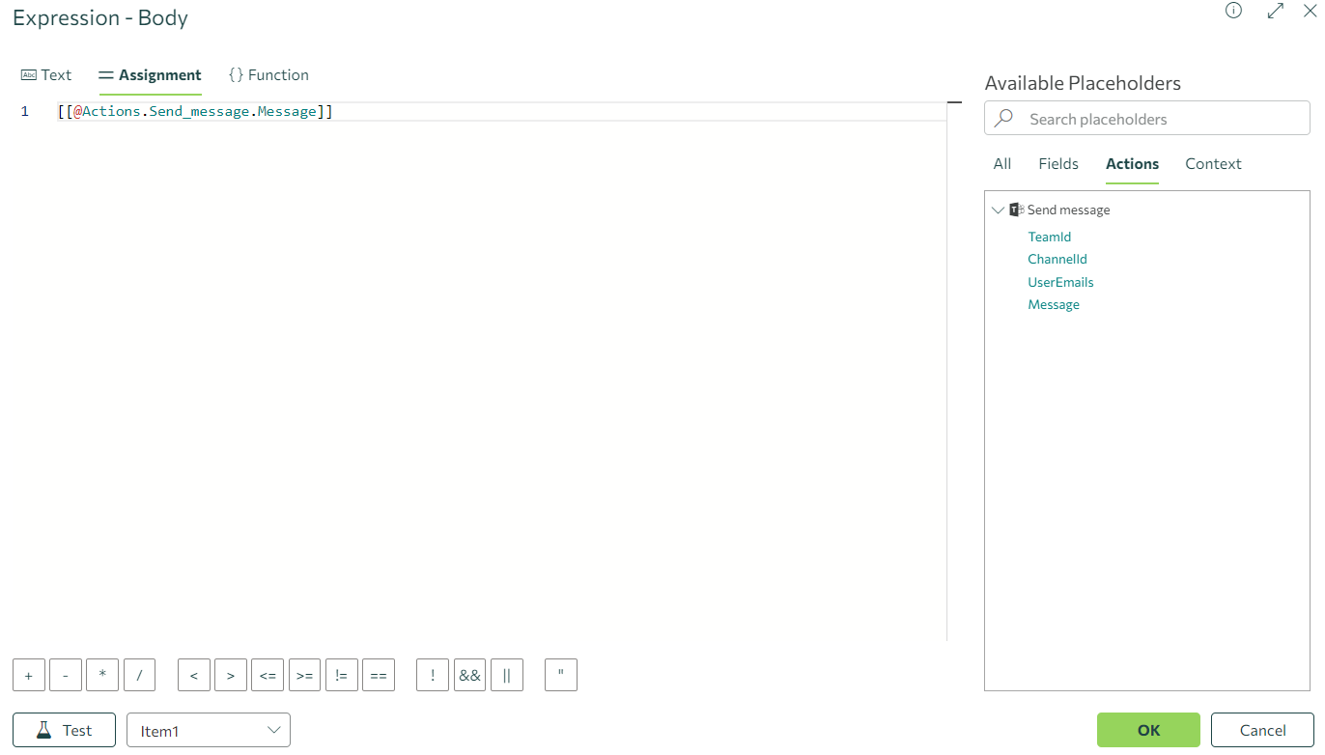This screenshot has width=1325, height=755.
Task: Insert the double-equals operator
Action: coord(379,675)
